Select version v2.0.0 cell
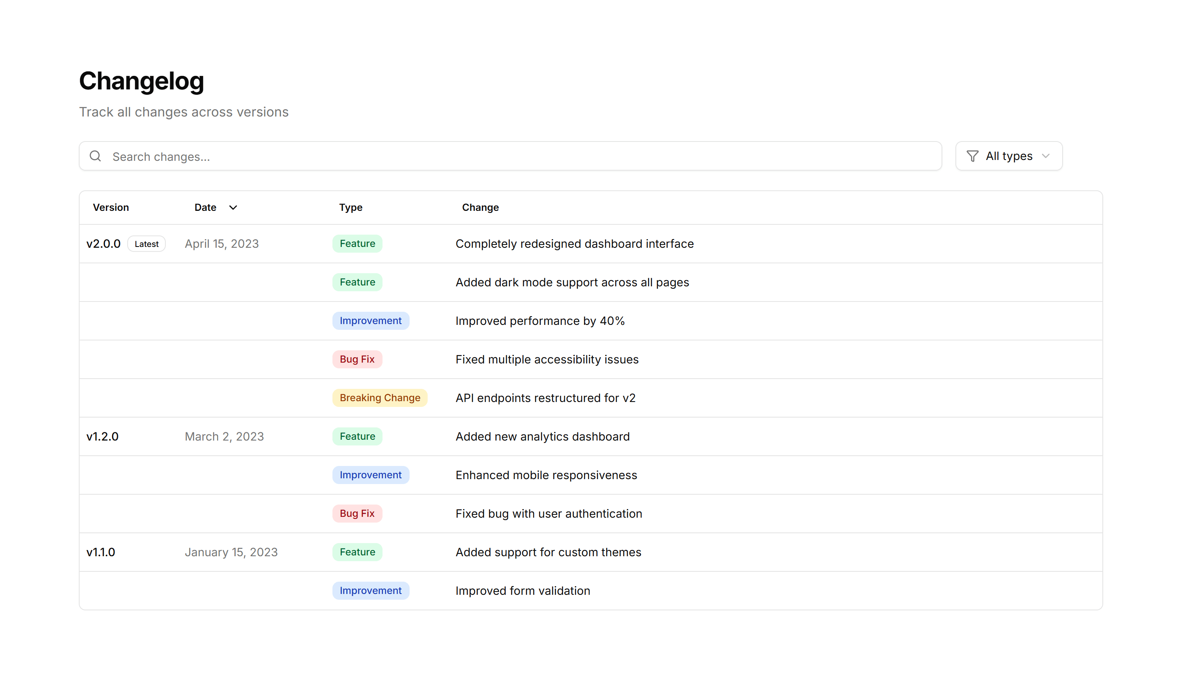This screenshot has height=676, width=1182. (x=103, y=244)
